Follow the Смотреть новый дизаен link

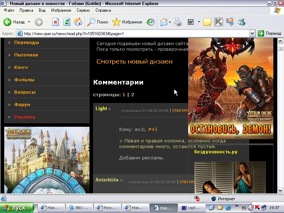tap(135, 61)
